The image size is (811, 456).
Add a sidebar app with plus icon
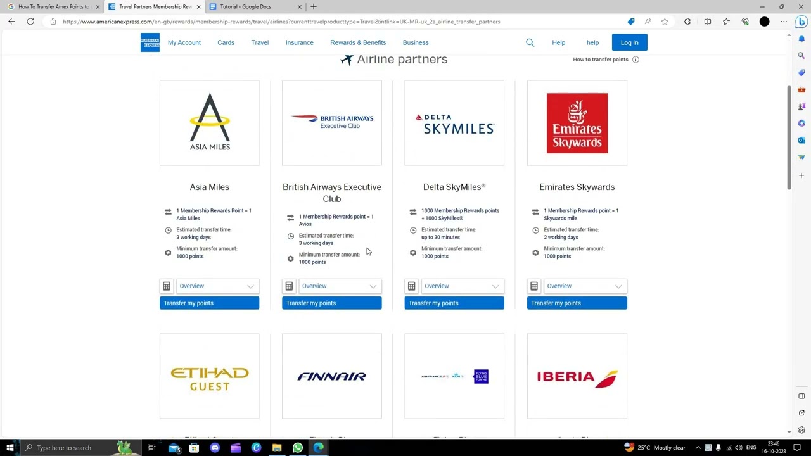pos(801,175)
